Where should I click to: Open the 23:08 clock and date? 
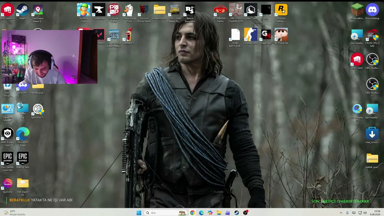point(375,213)
